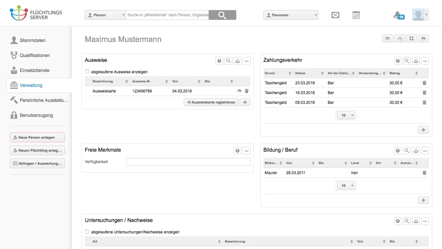Screen dimensions: 442x249
Task: Delete the Maurer education entry
Action: [x=424, y=173]
